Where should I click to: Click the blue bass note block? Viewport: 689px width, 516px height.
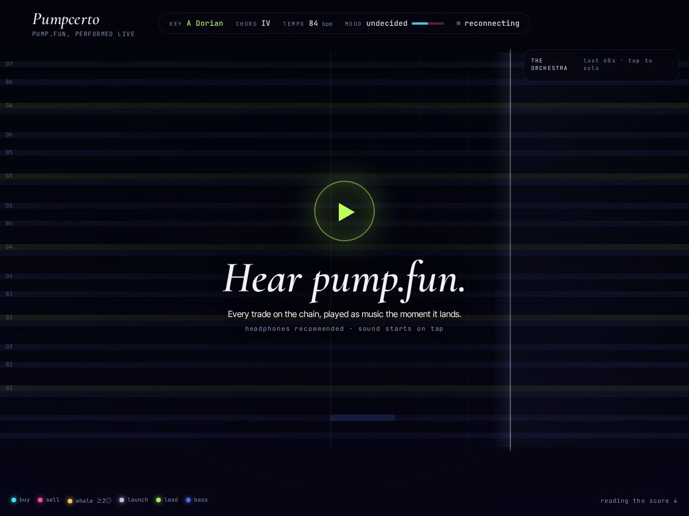[x=363, y=418]
